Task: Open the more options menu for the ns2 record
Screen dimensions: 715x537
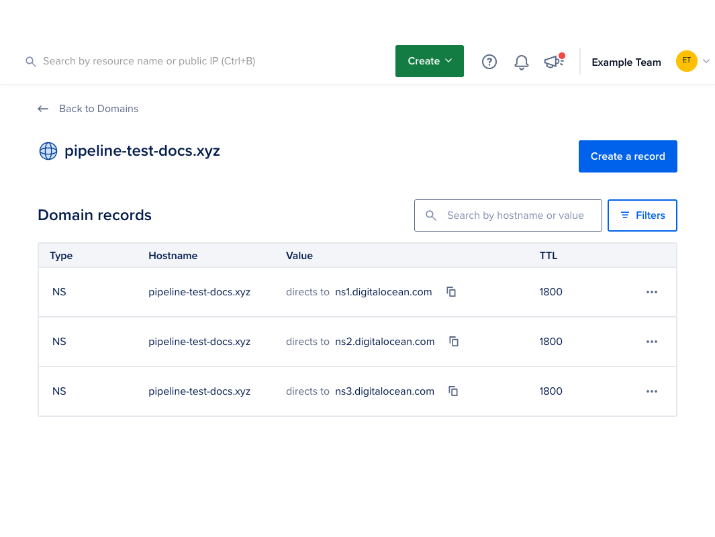Action: pos(652,342)
